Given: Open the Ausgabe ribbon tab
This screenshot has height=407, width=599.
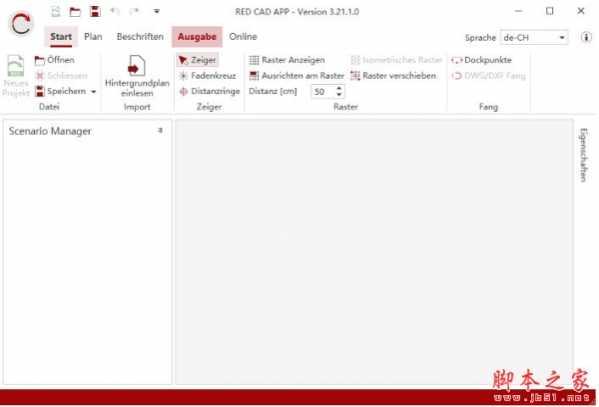Looking at the screenshot, I should coord(197,37).
